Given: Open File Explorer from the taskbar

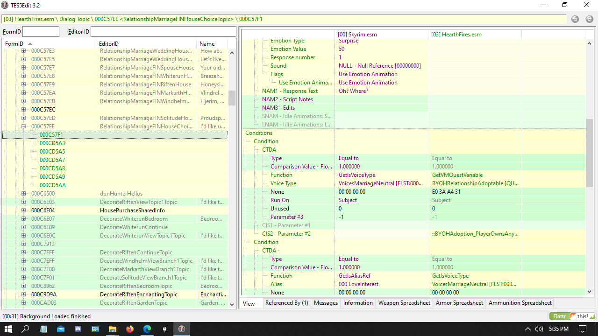Looking at the screenshot, I should coord(113,329).
